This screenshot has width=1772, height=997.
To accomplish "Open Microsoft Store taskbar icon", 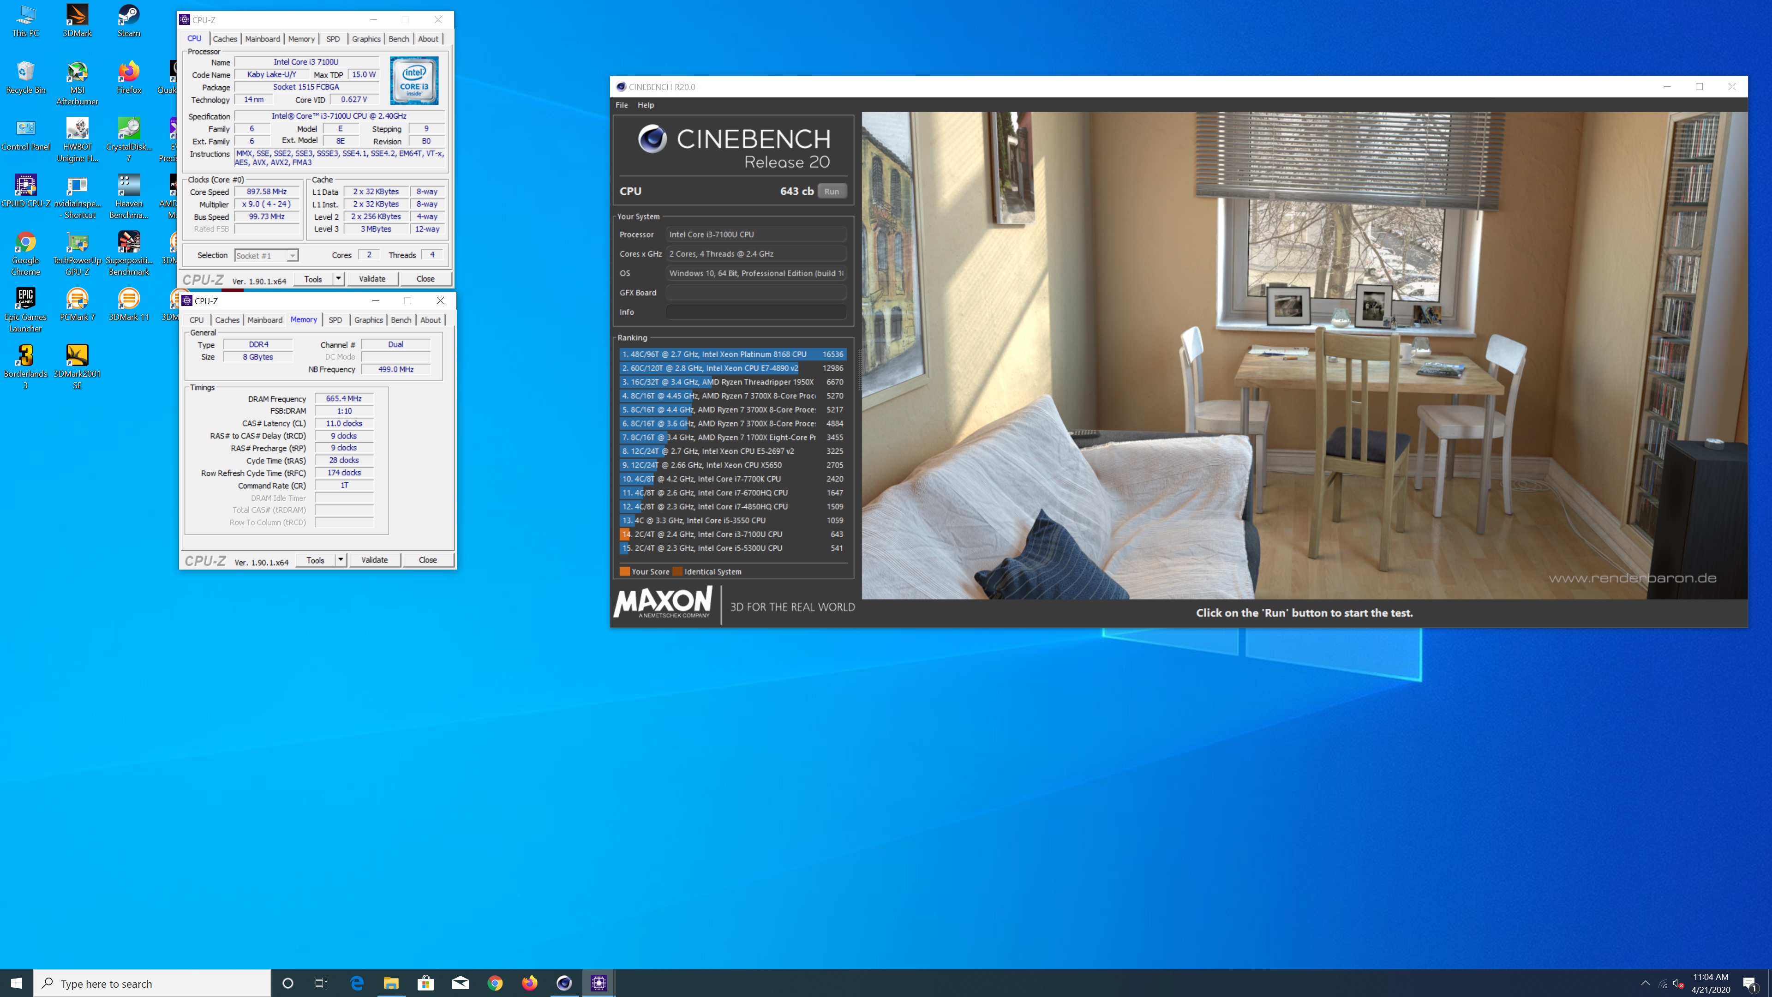I will [x=426, y=983].
